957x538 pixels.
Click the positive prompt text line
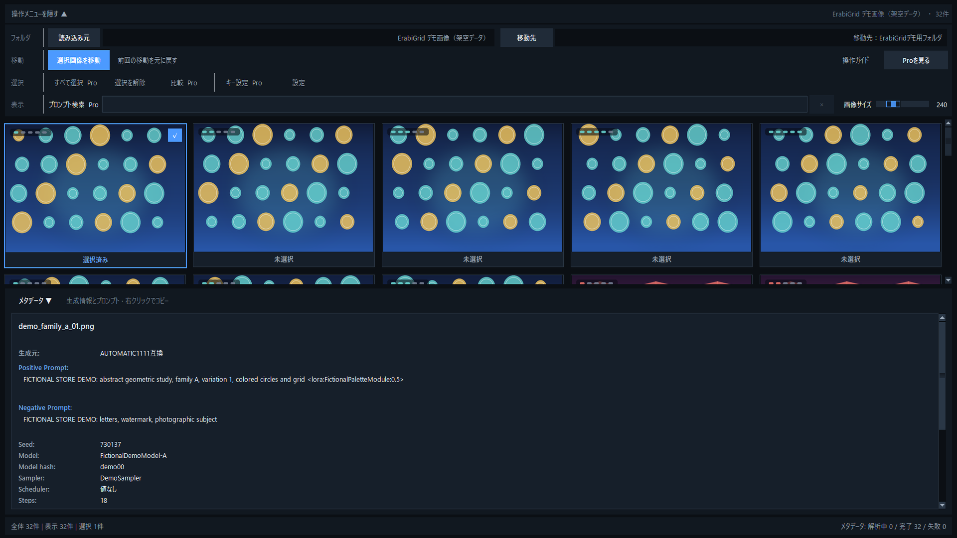(213, 380)
